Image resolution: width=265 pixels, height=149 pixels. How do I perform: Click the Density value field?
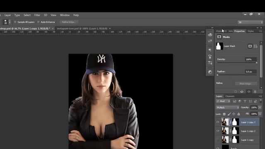(x=251, y=59)
